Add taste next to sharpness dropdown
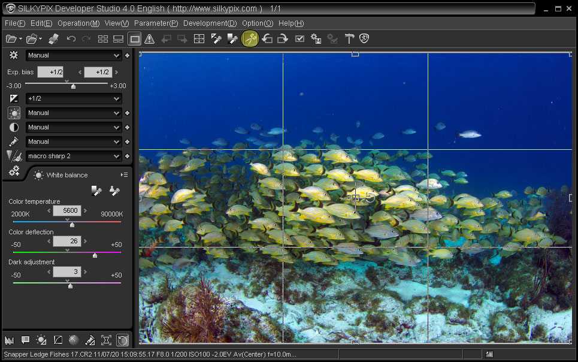This screenshot has height=362, width=578. pos(127,156)
